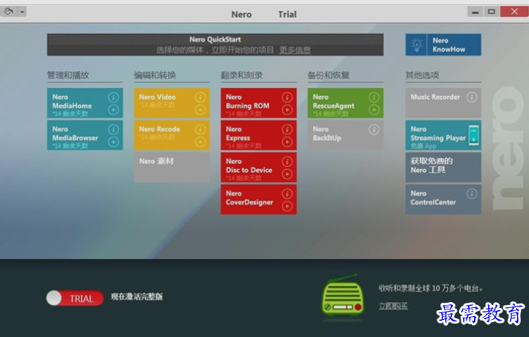Show info for Nero MediaBrowser

coord(113,129)
